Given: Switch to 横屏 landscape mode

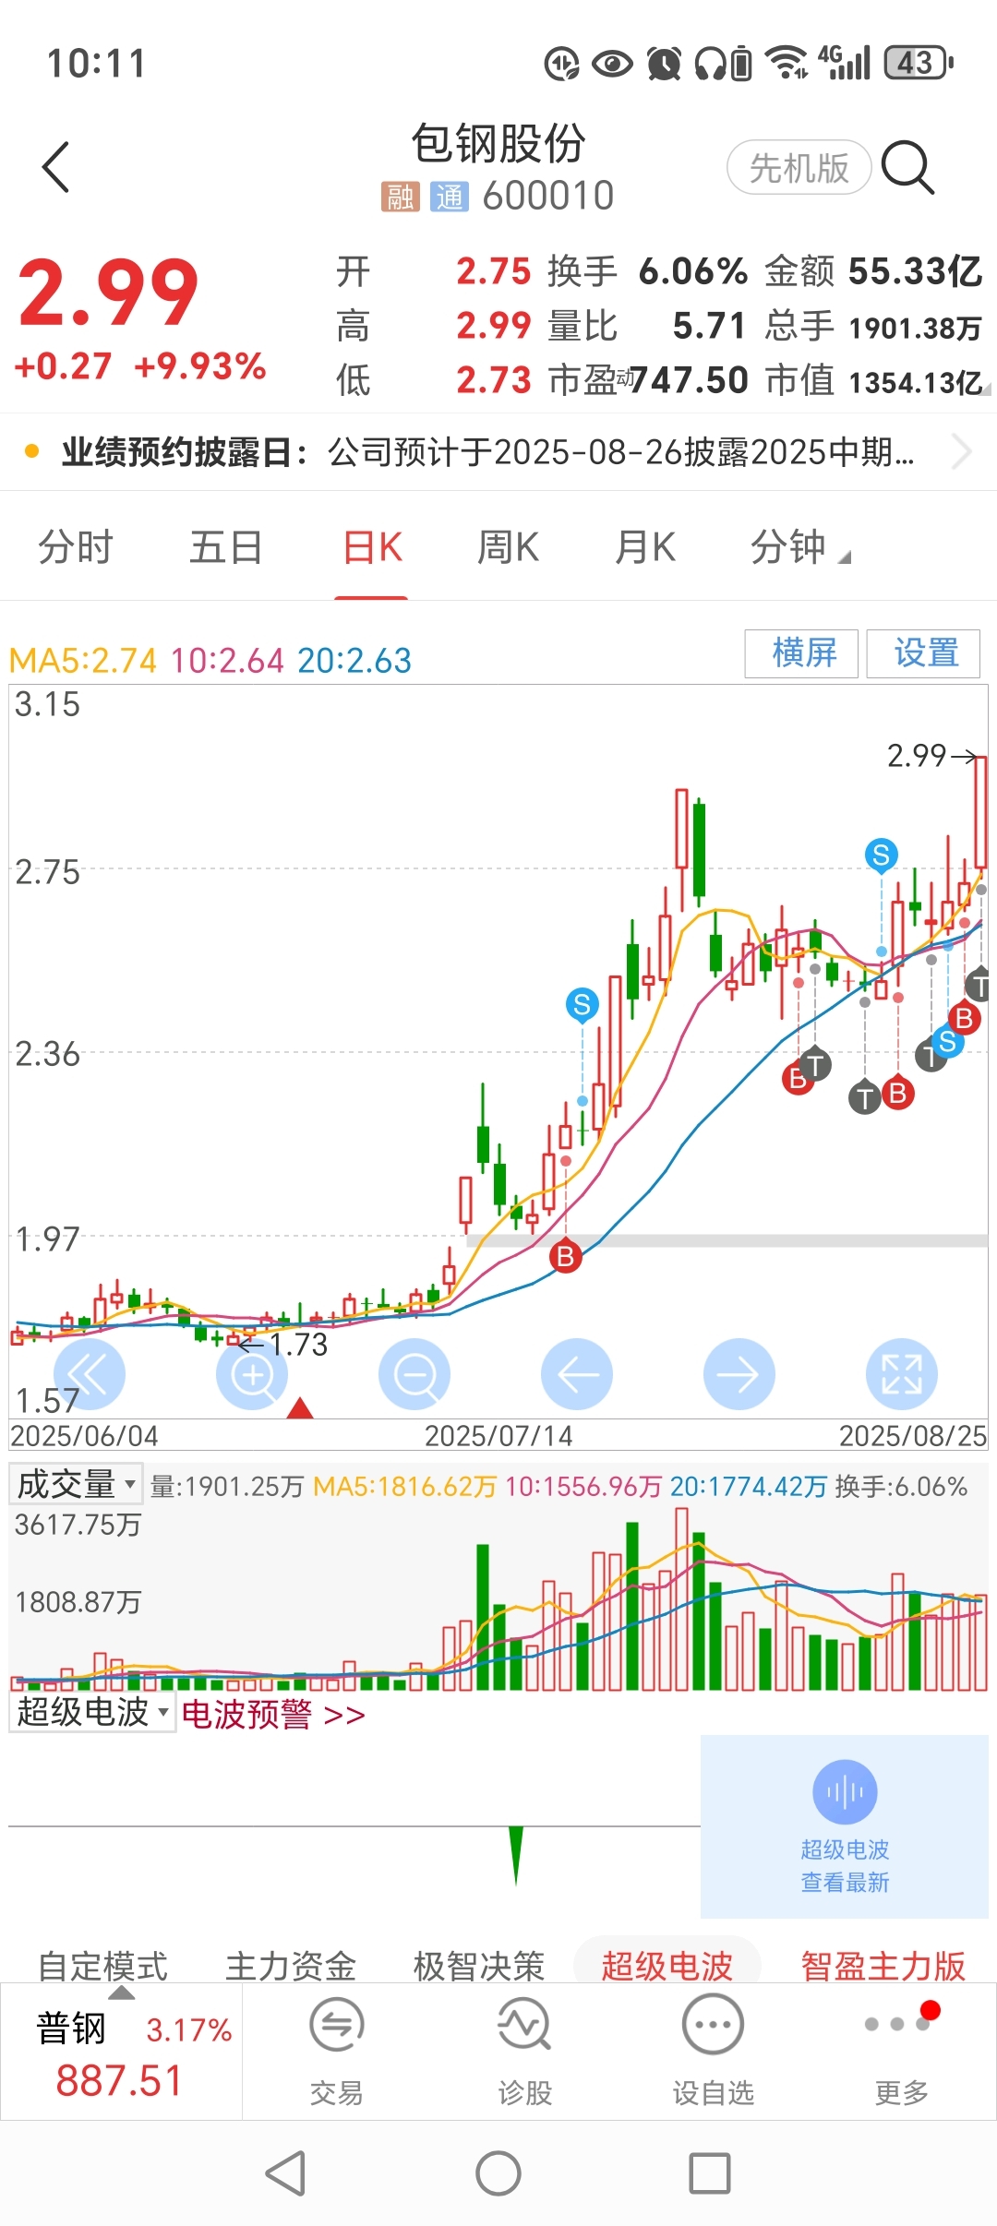Looking at the screenshot, I should (x=802, y=653).
